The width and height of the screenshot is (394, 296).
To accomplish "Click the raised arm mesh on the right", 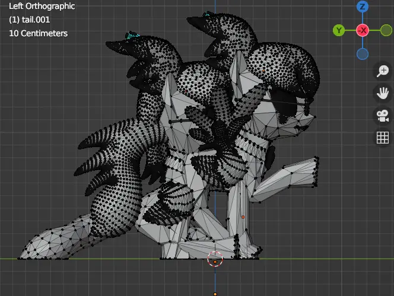I will point(287,179).
